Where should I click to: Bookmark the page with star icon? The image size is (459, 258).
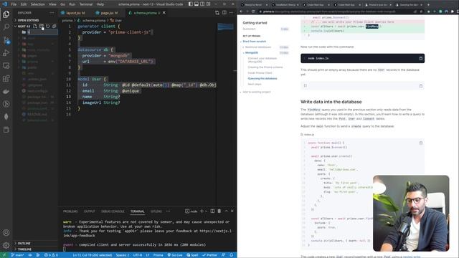[x=421, y=11]
